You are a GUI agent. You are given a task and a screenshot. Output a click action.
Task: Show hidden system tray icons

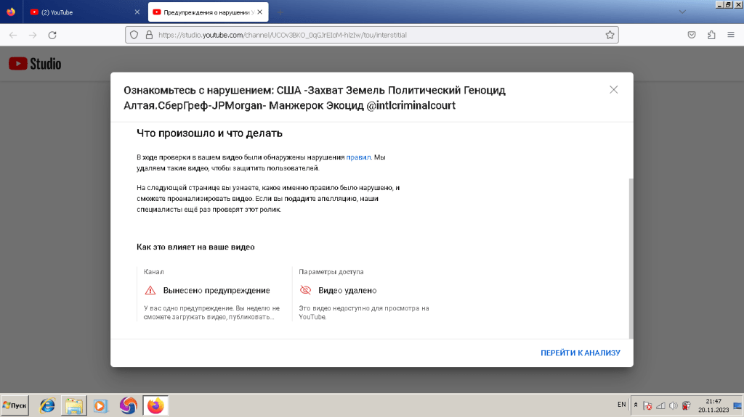tap(636, 405)
